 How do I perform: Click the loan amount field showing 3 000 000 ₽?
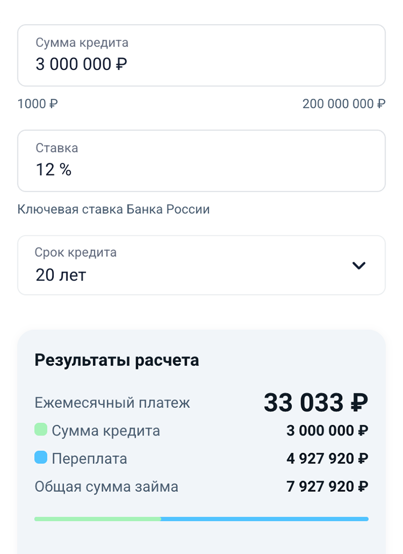(201, 56)
